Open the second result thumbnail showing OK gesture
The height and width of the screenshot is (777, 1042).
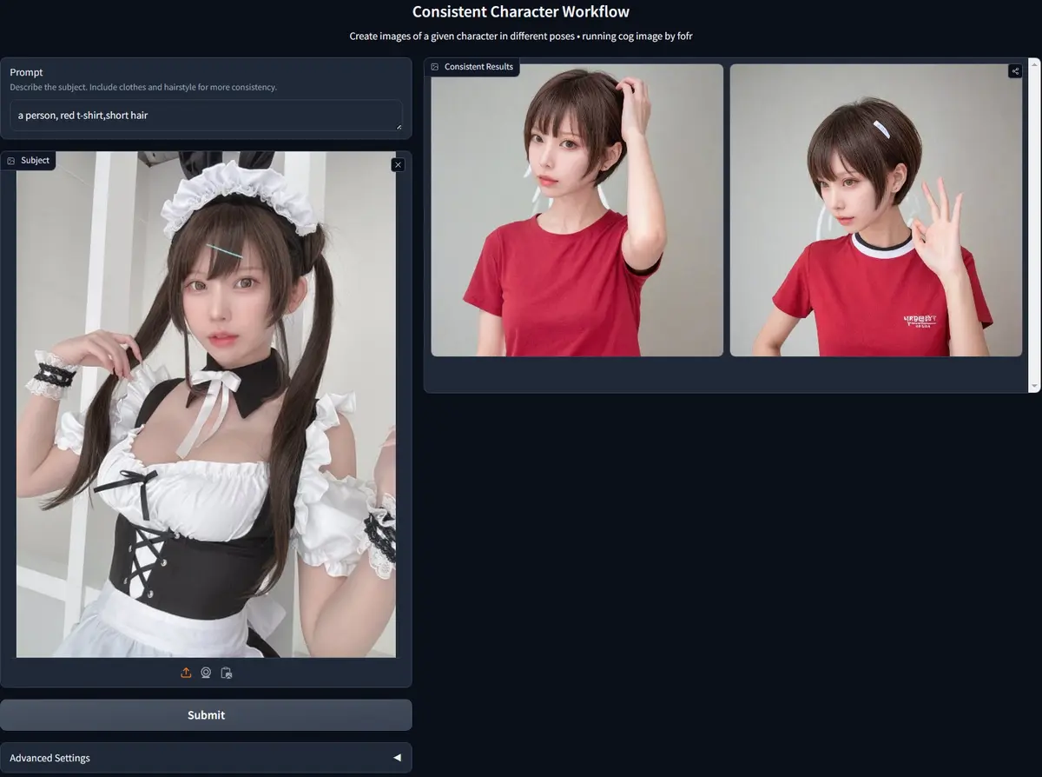pyautogui.click(x=876, y=210)
